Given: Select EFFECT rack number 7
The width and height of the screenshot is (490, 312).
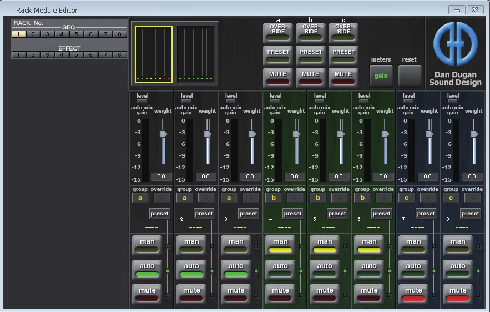Looking at the screenshot, I should point(105,55).
